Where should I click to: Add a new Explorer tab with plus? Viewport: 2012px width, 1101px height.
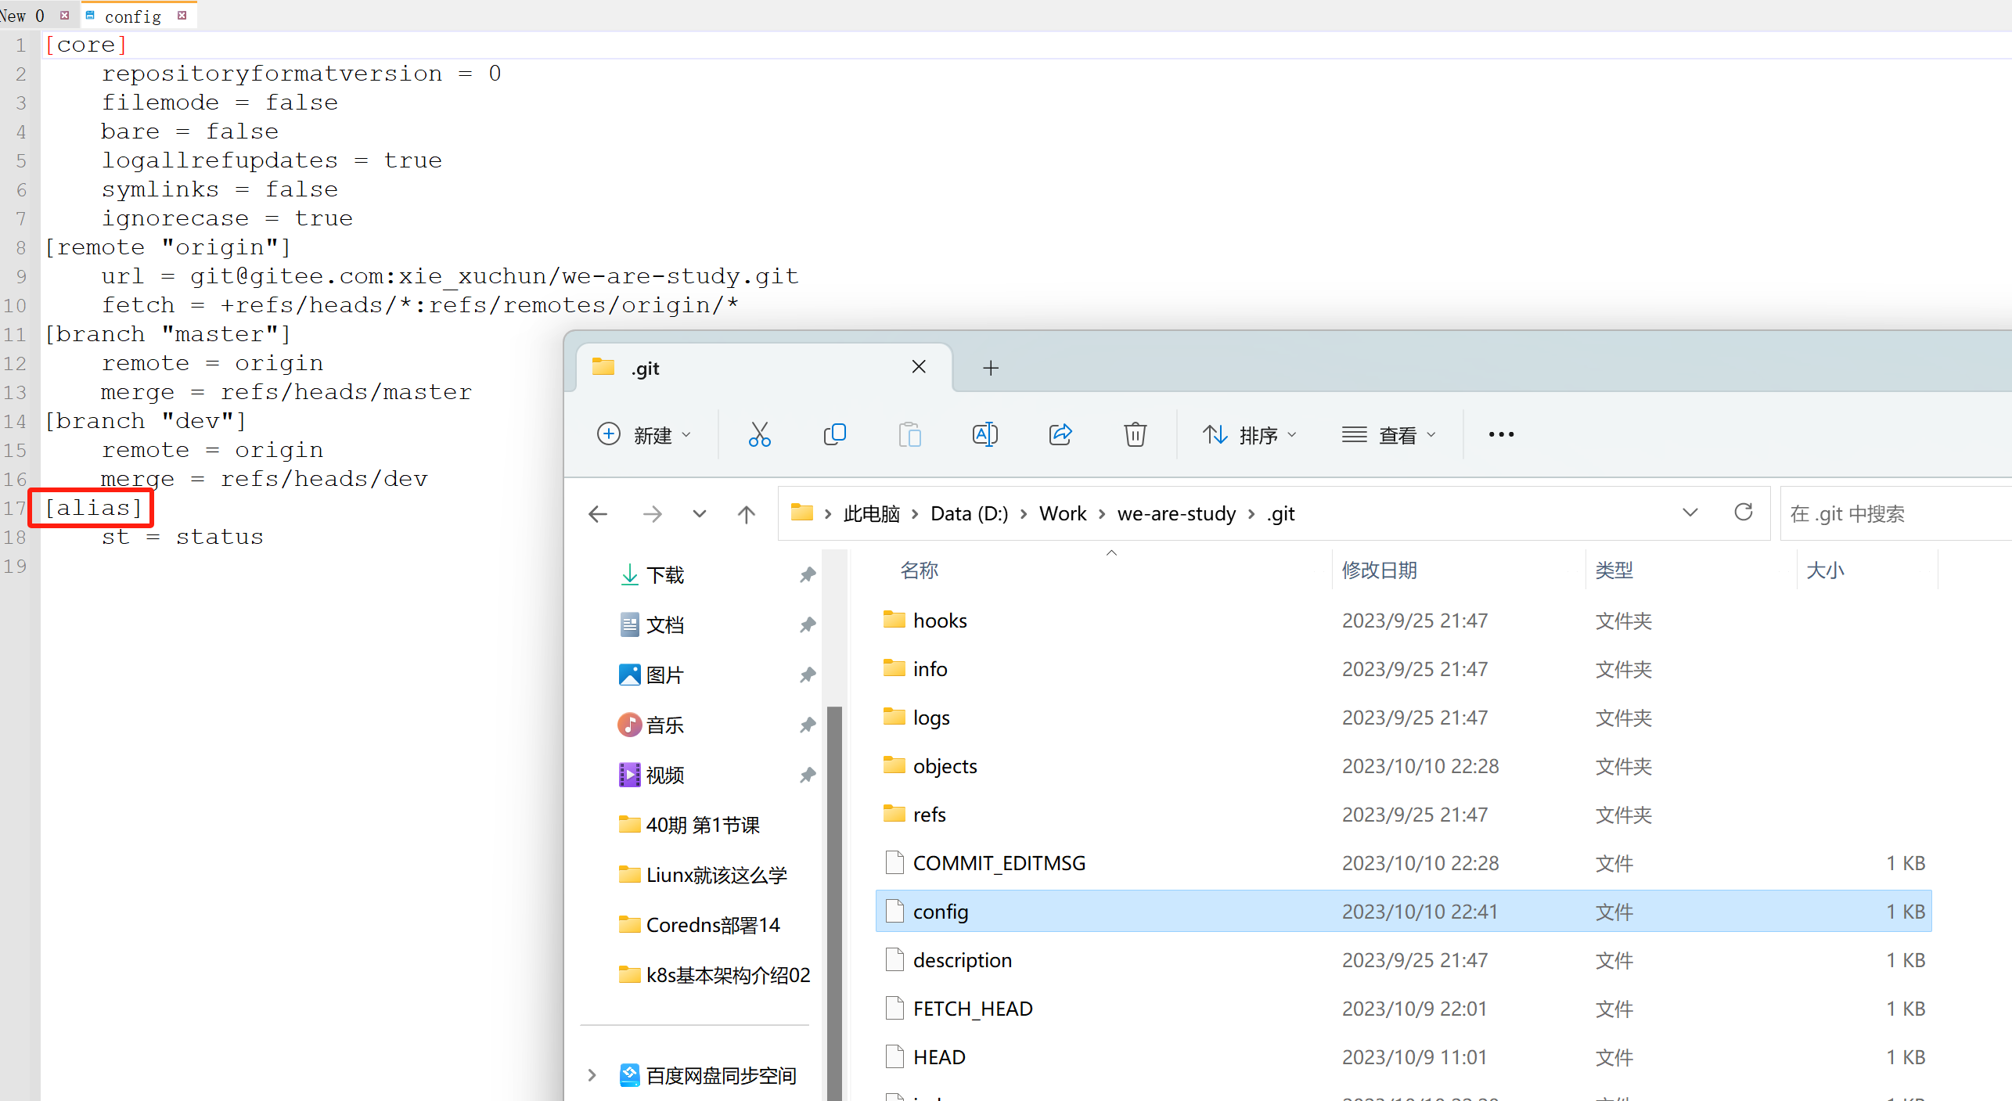[991, 368]
